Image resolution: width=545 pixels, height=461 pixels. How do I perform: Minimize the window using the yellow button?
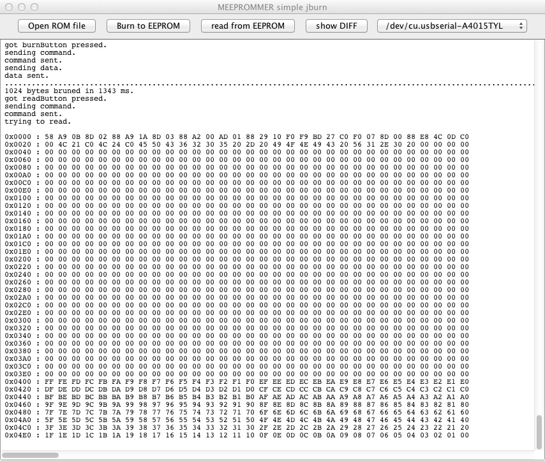[22, 6]
